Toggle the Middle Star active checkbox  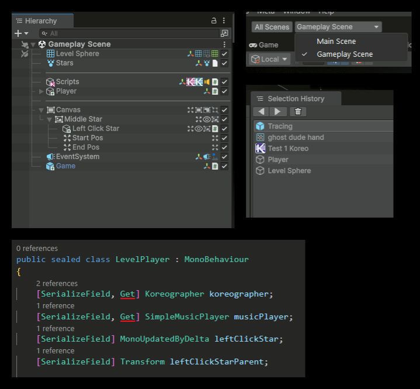[224, 119]
